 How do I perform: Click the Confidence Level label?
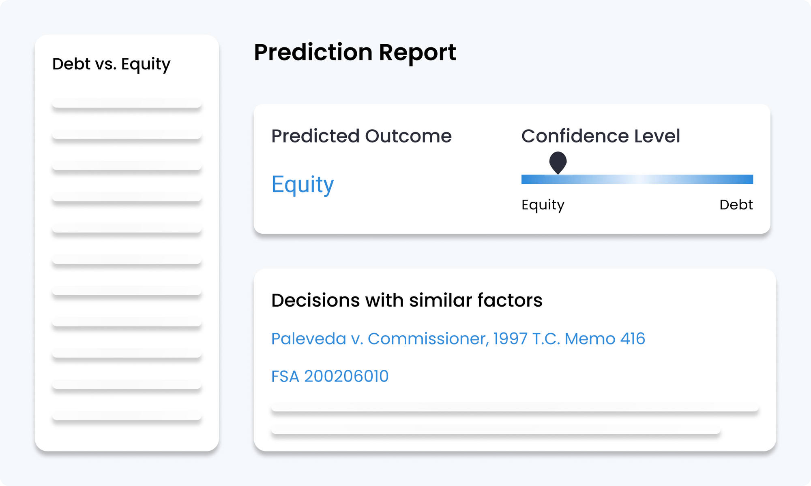tap(601, 136)
